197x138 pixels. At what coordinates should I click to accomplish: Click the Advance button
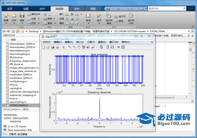click(119, 21)
